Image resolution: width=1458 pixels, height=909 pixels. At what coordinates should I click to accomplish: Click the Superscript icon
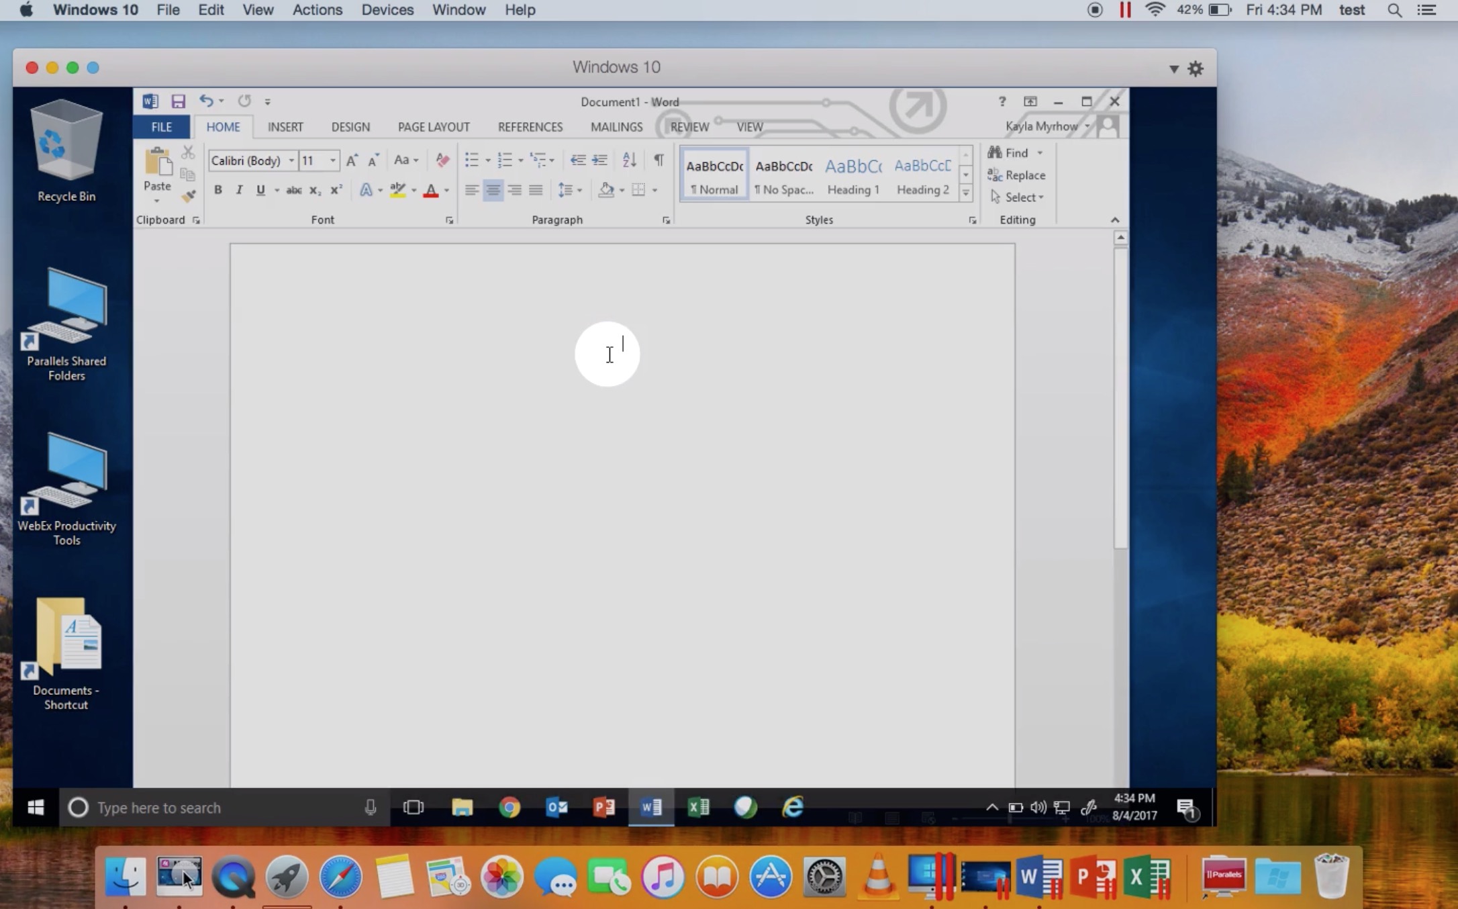pyautogui.click(x=336, y=190)
